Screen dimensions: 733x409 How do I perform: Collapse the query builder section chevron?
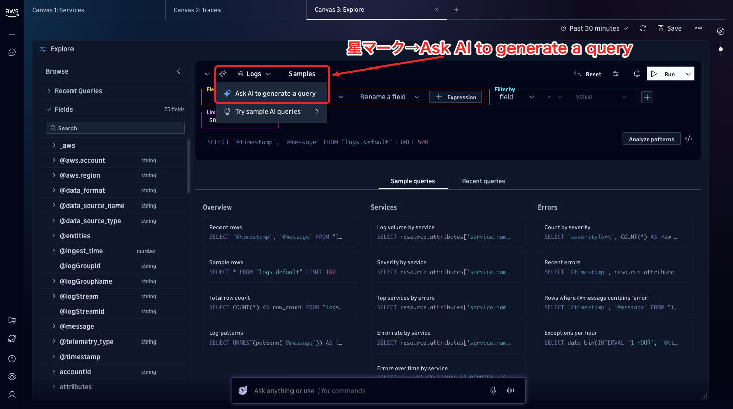click(207, 74)
